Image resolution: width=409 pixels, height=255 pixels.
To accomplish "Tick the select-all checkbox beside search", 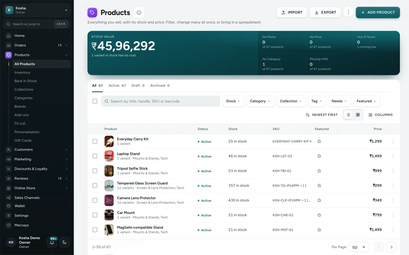I will pos(95,101).
